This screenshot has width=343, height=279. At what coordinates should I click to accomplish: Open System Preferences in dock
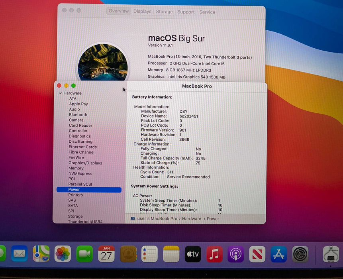pyautogui.click(x=300, y=254)
